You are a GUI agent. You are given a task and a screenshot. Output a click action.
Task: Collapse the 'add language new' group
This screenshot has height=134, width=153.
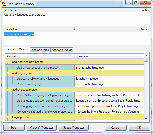[x=8, y=73]
